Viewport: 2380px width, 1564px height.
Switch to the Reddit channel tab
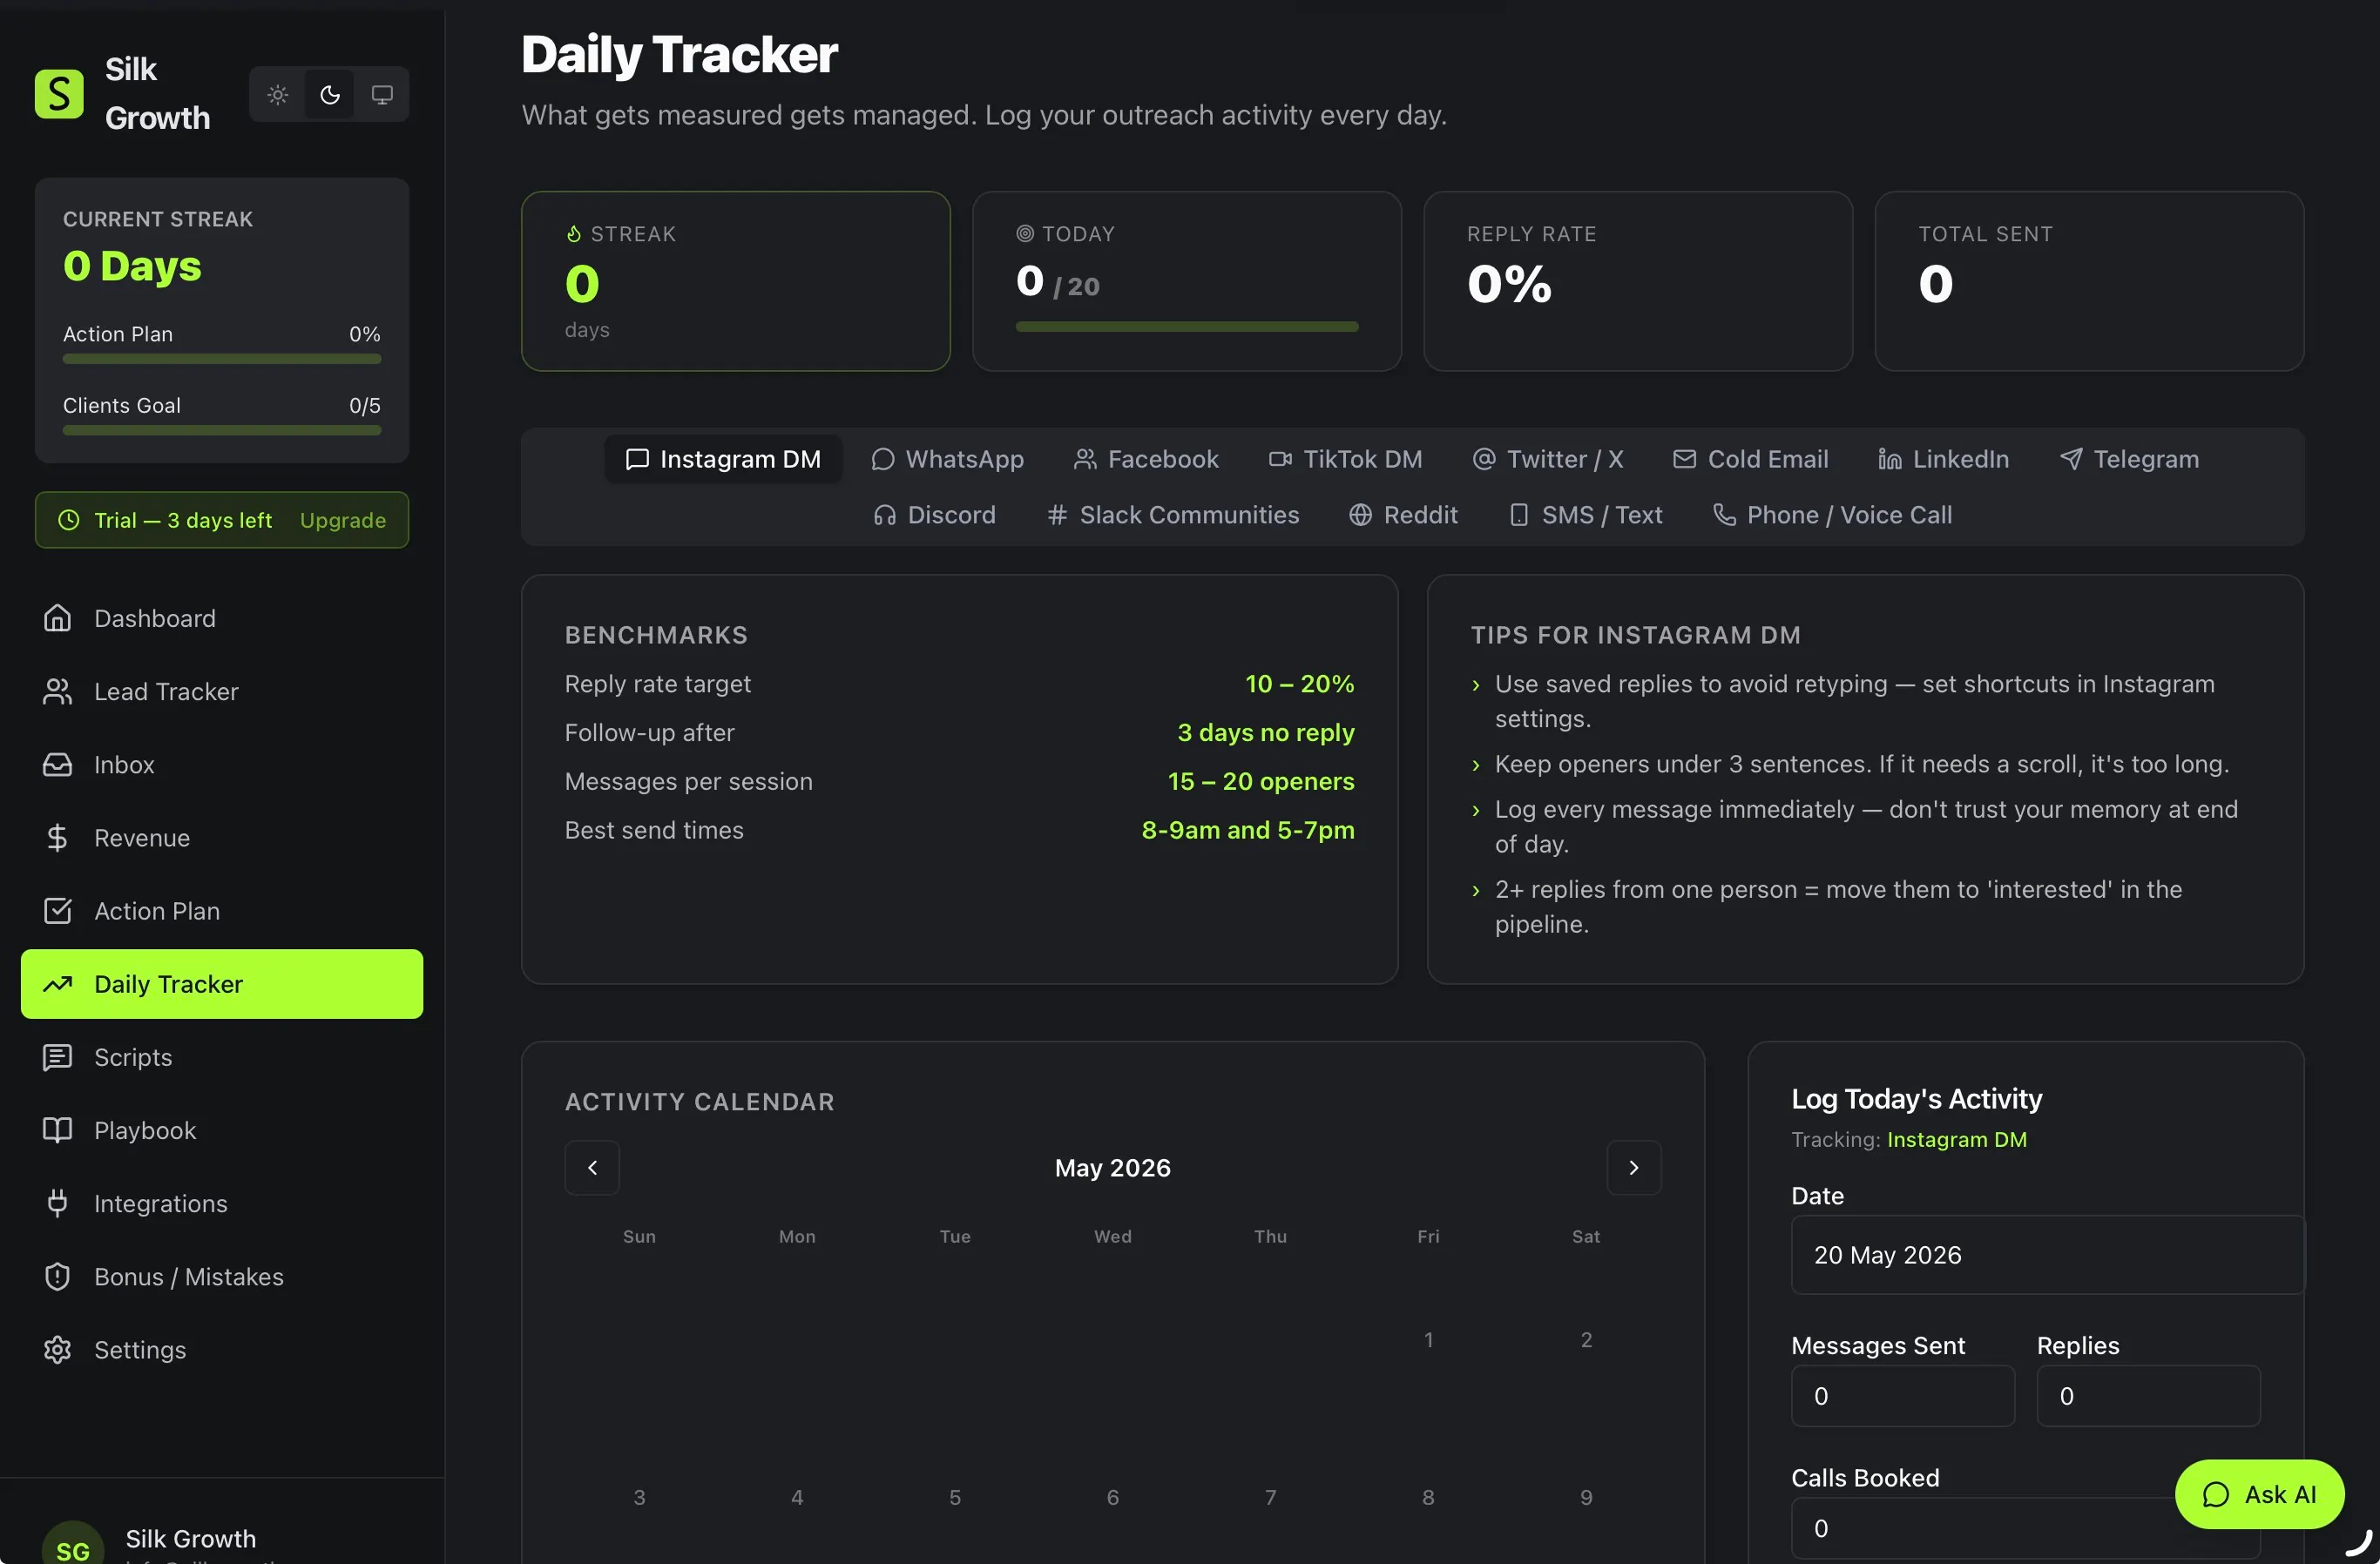tap(1403, 515)
